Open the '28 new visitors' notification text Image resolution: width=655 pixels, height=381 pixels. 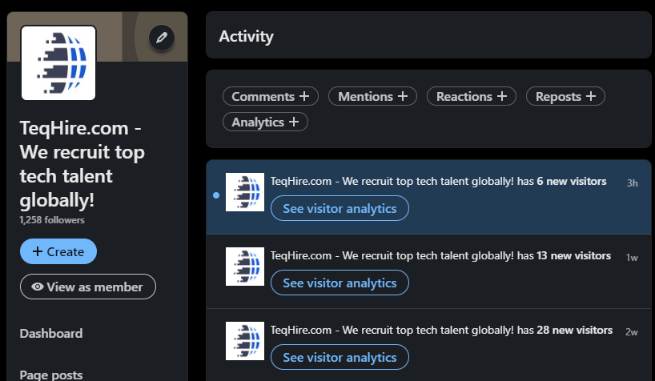tap(441, 330)
